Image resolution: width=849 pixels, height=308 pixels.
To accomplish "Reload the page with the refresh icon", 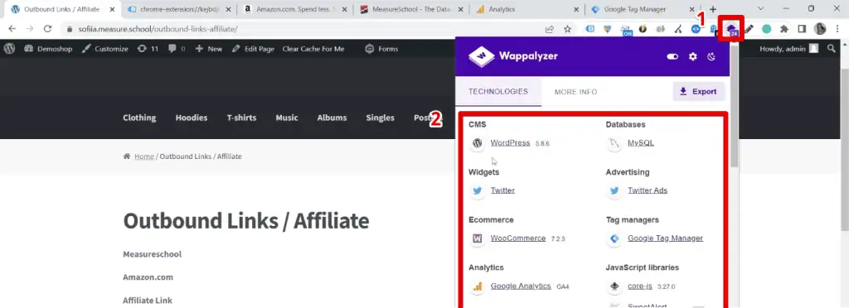I will click(x=47, y=29).
